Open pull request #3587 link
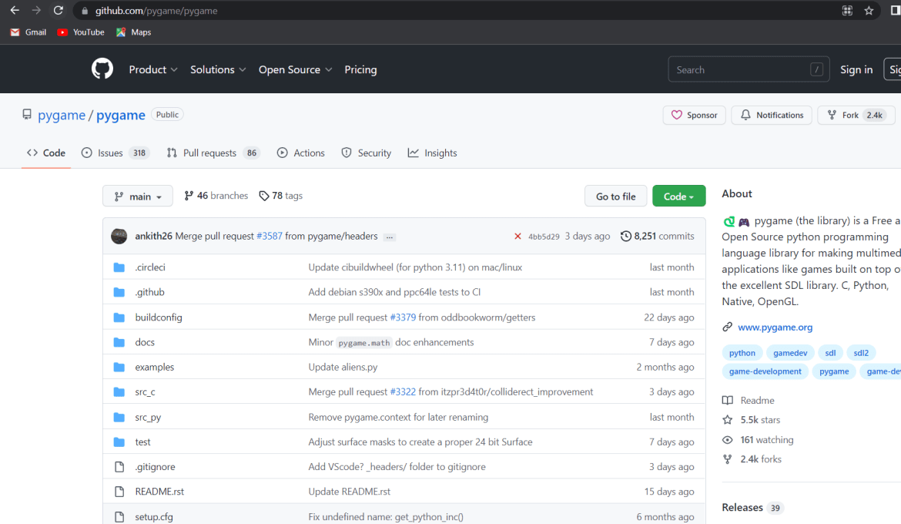This screenshot has height=524, width=901. [x=269, y=236]
